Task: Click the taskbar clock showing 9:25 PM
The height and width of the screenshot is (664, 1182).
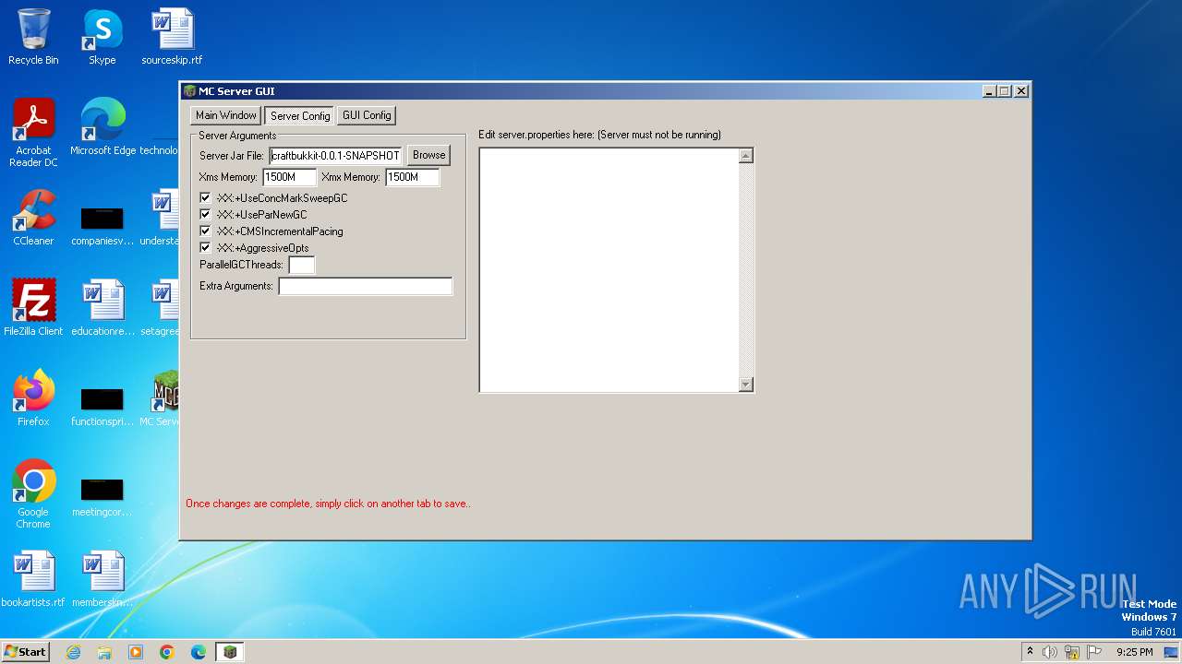Action: (x=1134, y=652)
